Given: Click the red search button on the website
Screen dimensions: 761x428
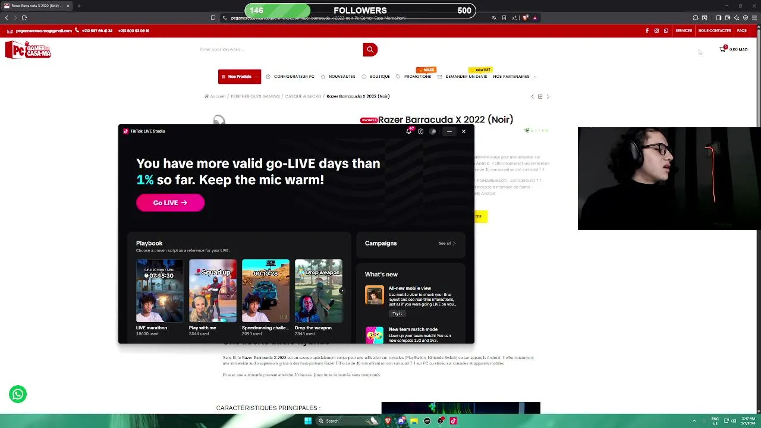Looking at the screenshot, I should click(370, 49).
